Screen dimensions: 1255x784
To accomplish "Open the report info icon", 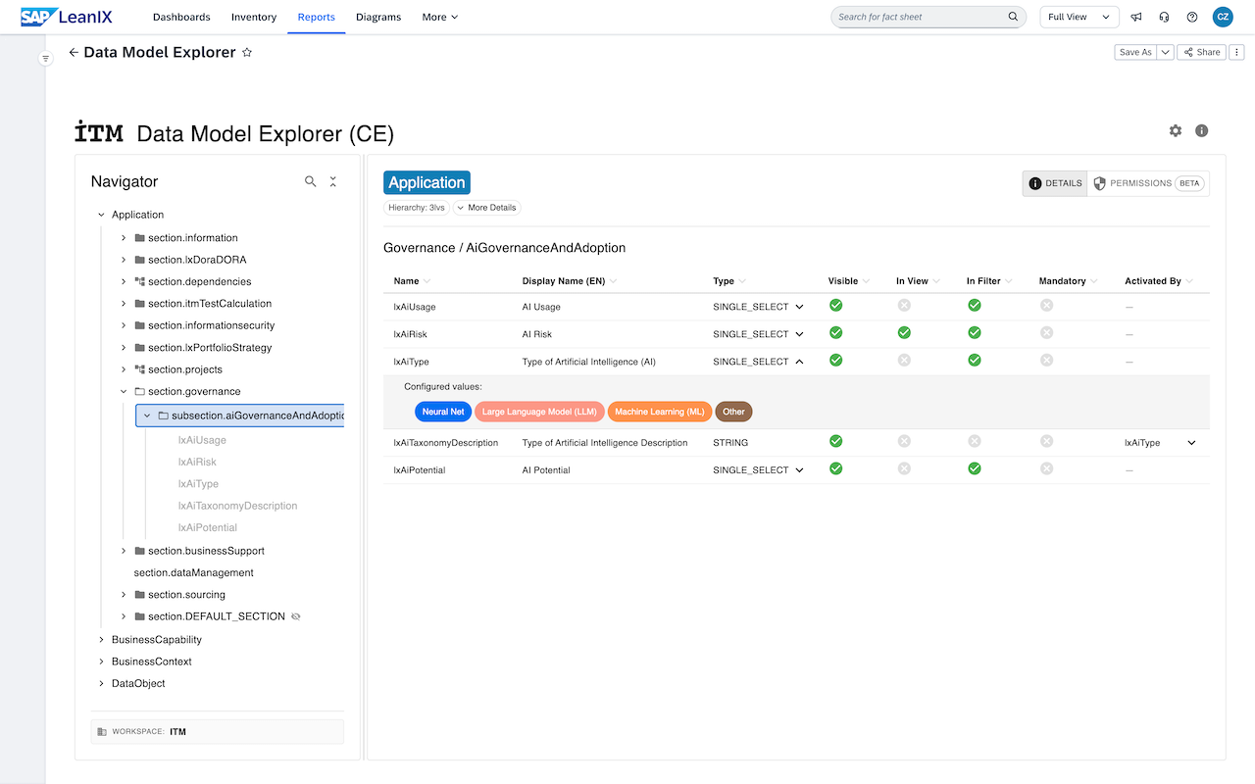I will click(x=1202, y=130).
